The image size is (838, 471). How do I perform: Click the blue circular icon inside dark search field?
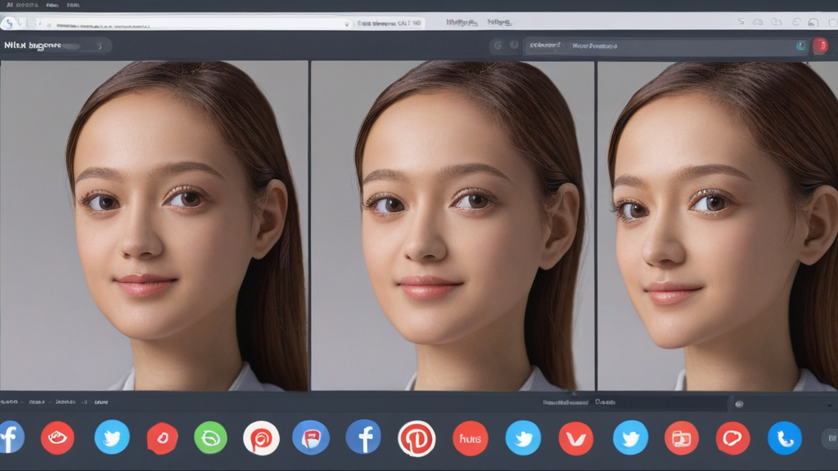[x=800, y=46]
